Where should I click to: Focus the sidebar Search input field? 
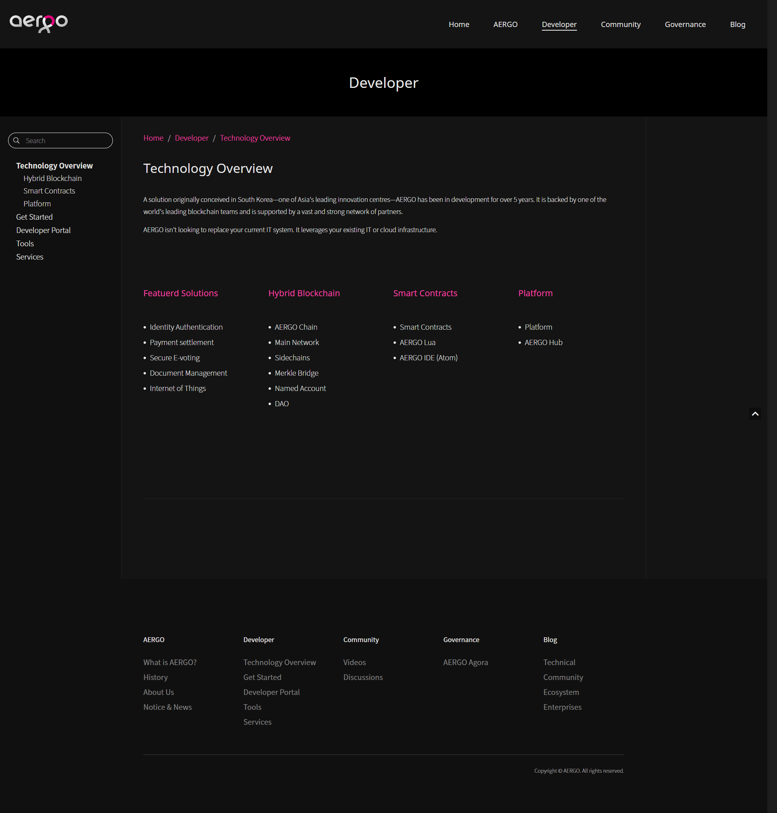(x=60, y=141)
